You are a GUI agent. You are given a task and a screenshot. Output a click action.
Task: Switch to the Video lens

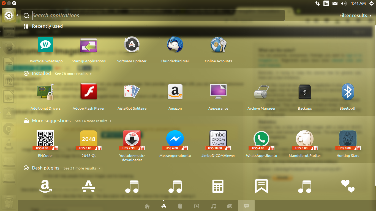pyautogui.click(x=197, y=206)
